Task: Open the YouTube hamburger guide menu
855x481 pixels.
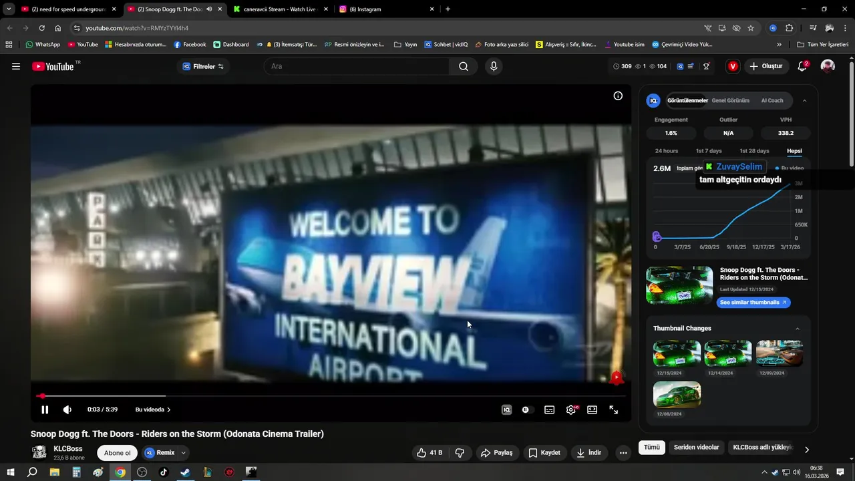Action: coord(16,66)
